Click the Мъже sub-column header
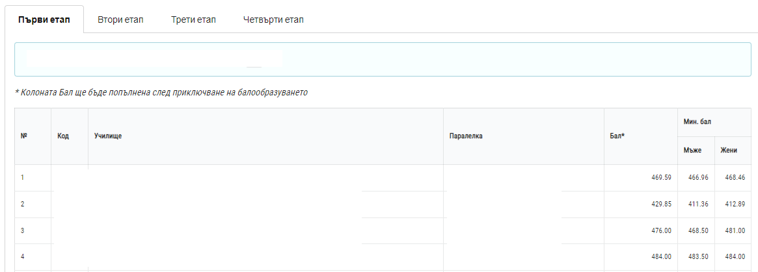 692,151
